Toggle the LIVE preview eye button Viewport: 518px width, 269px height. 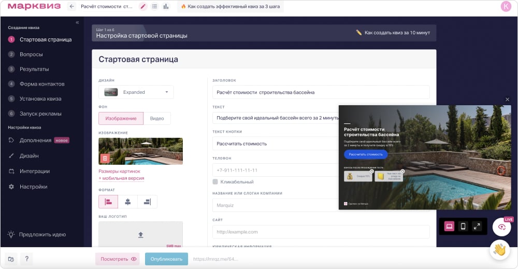click(x=501, y=227)
